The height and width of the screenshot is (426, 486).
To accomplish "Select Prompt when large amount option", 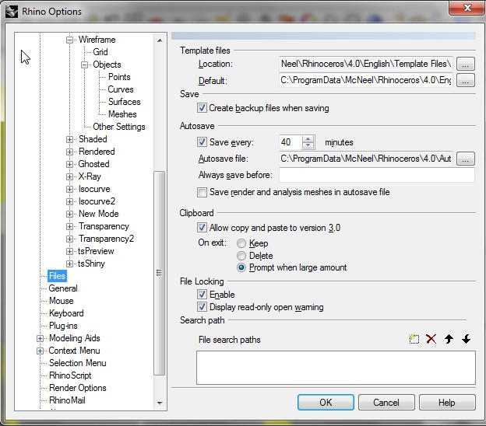I will pyautogui.click(x=241, y=267).
